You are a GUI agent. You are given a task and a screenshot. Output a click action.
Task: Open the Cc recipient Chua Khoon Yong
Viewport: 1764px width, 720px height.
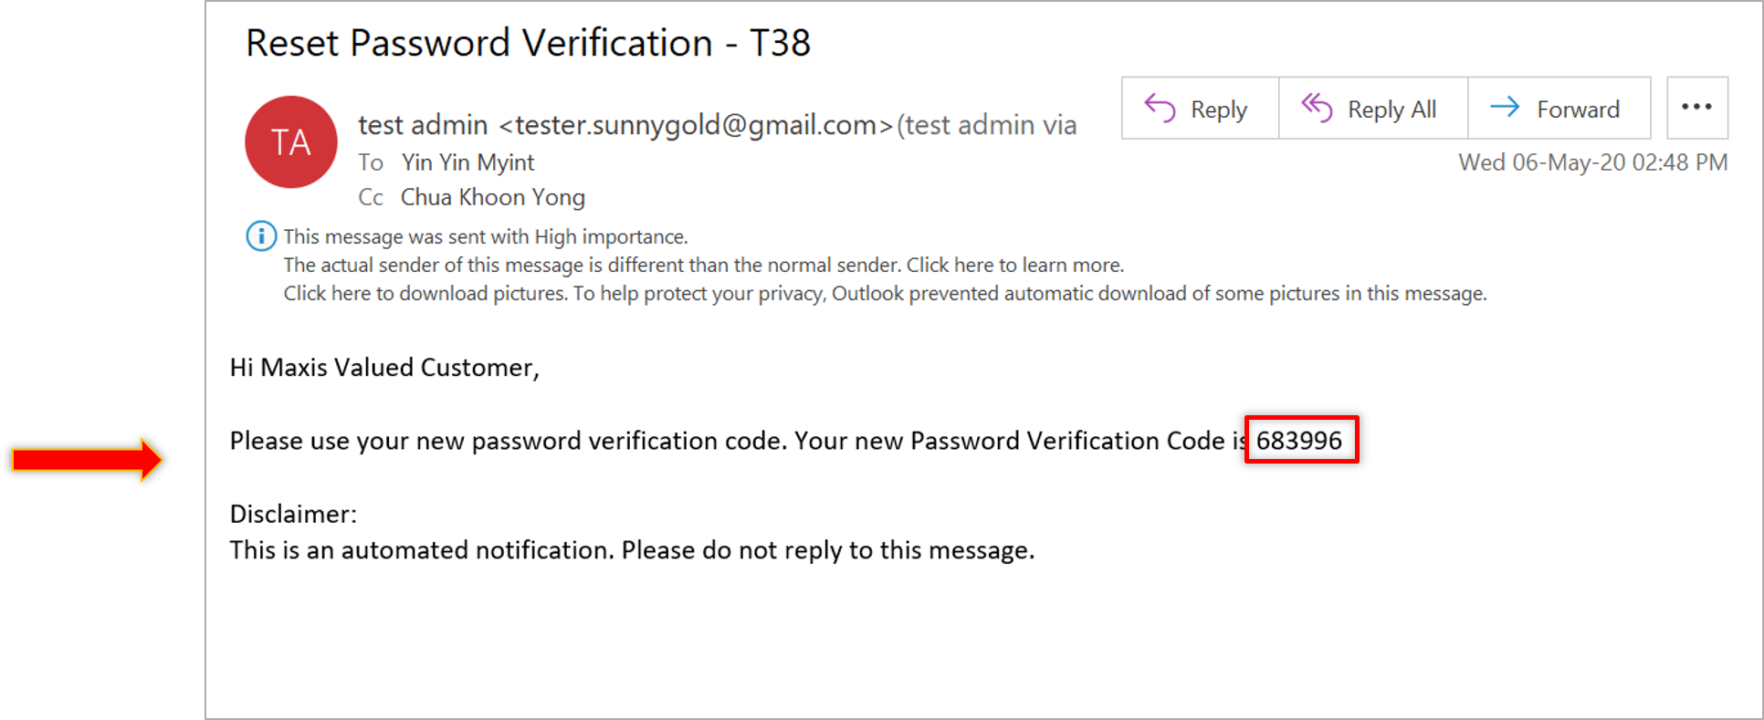tap(492, 197)
